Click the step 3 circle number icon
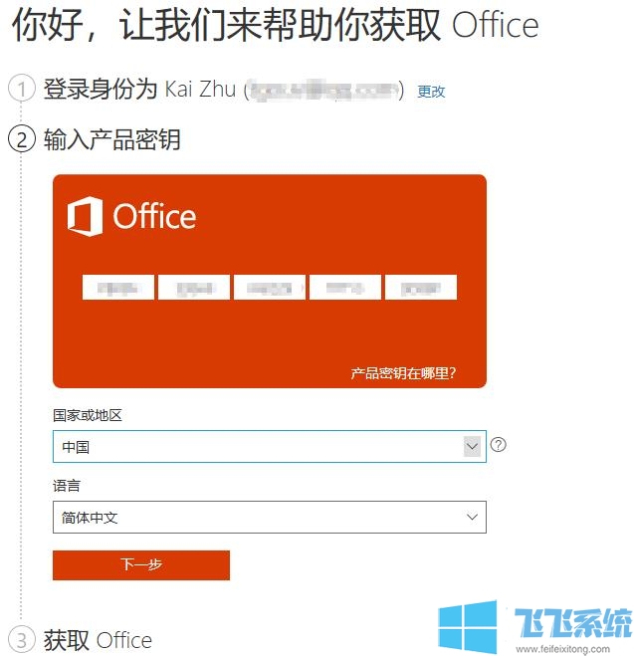The image size is (634, 656). tap(21, 640)
